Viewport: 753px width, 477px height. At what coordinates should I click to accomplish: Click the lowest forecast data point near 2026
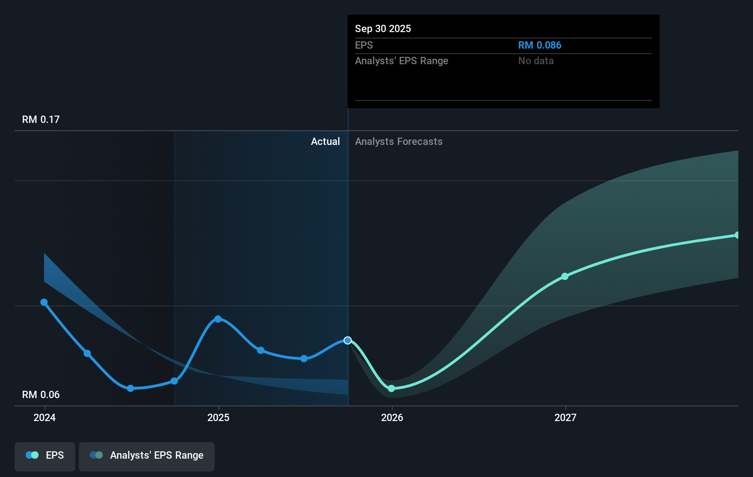point(392,388)
